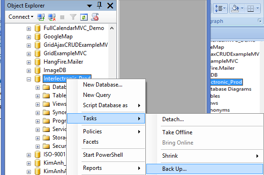
Task: Click the borders icon in ribbon
Action: pos(250,8)
